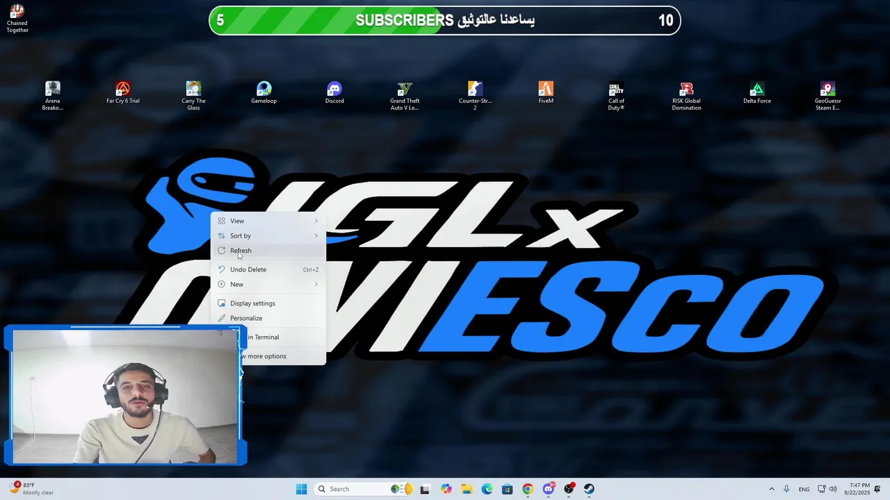Select the FiveM desktop icon
890x500 pixels.
pos(546,93)
